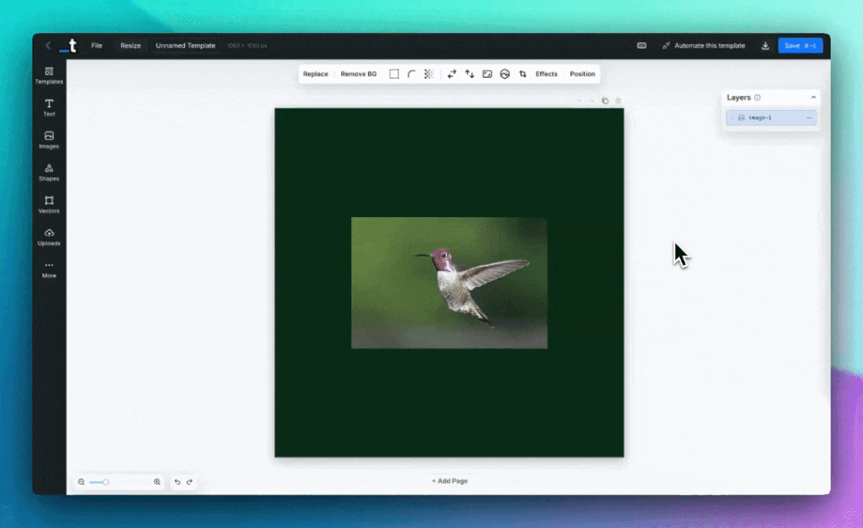Viewport: 863px width, 528px height.
Task: Click the blue Save button
Action: point(800,45)
